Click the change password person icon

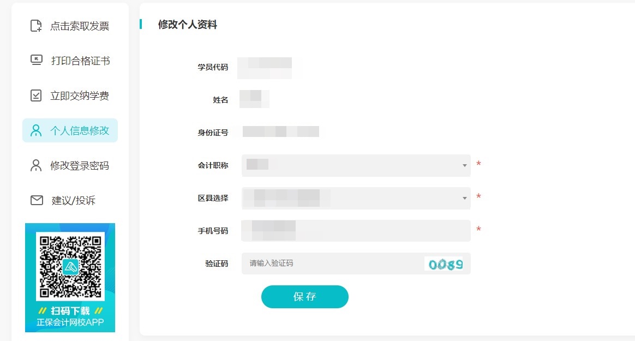tap(36, 165)
